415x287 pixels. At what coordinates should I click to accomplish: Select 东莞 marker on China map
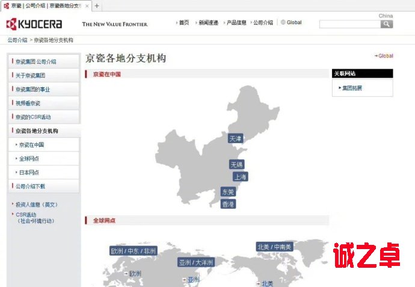click(228, 192)
